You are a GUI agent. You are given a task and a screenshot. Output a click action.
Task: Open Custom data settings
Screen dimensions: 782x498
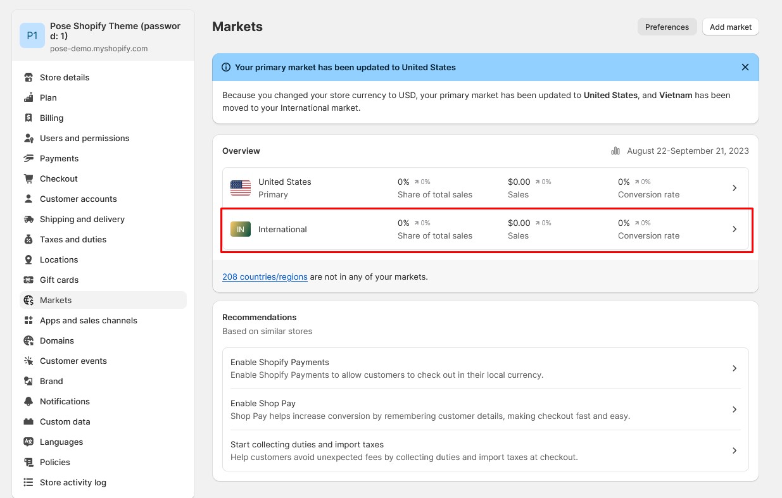click(103, 421)
